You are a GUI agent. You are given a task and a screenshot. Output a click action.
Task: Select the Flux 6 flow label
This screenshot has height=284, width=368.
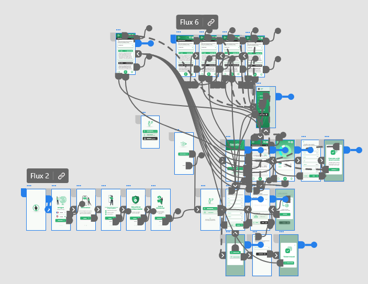click(189, 22)
